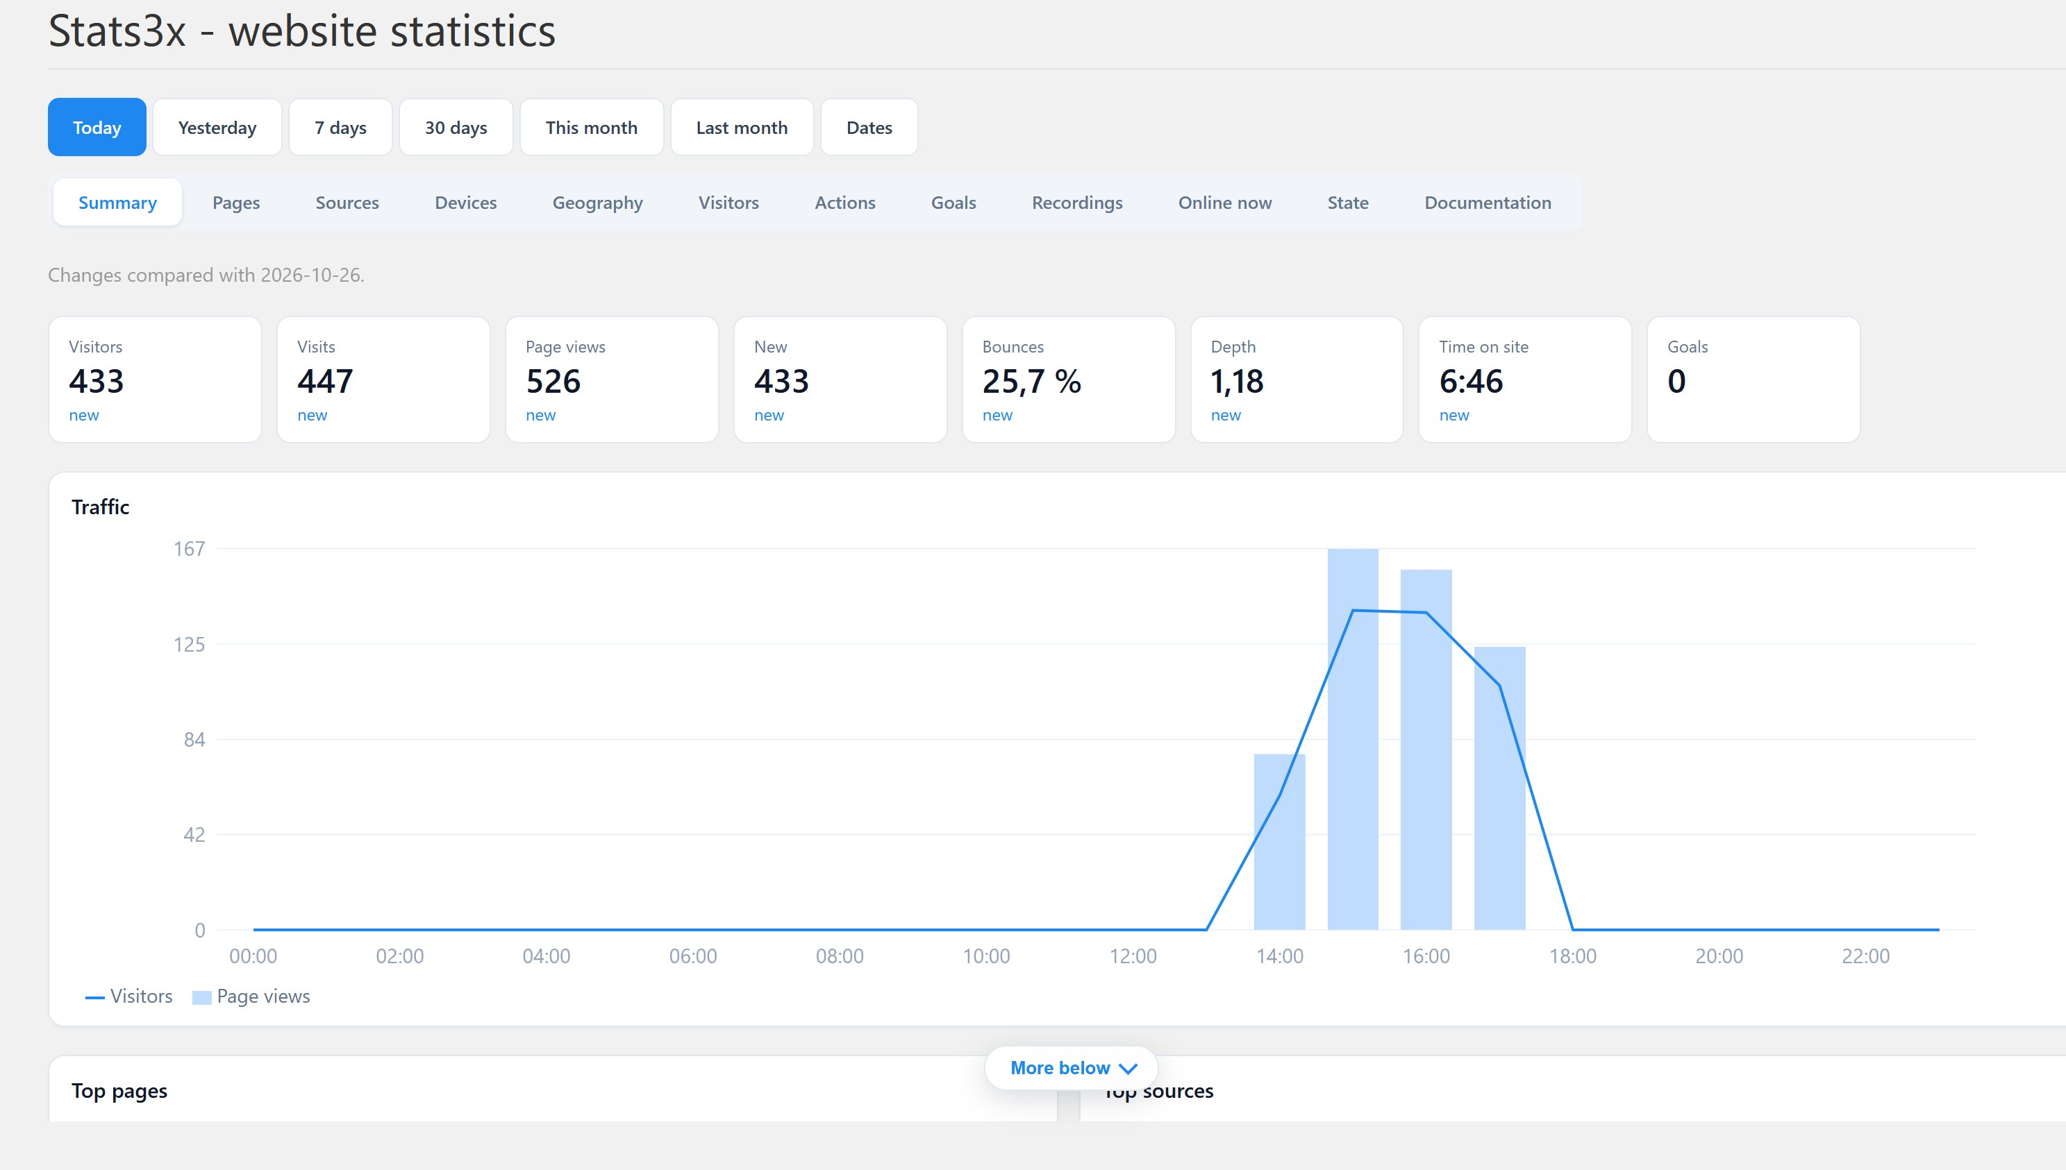Toggle the Page views legend swatch
Viewport: 2066px width, 1170px height.
202,997
